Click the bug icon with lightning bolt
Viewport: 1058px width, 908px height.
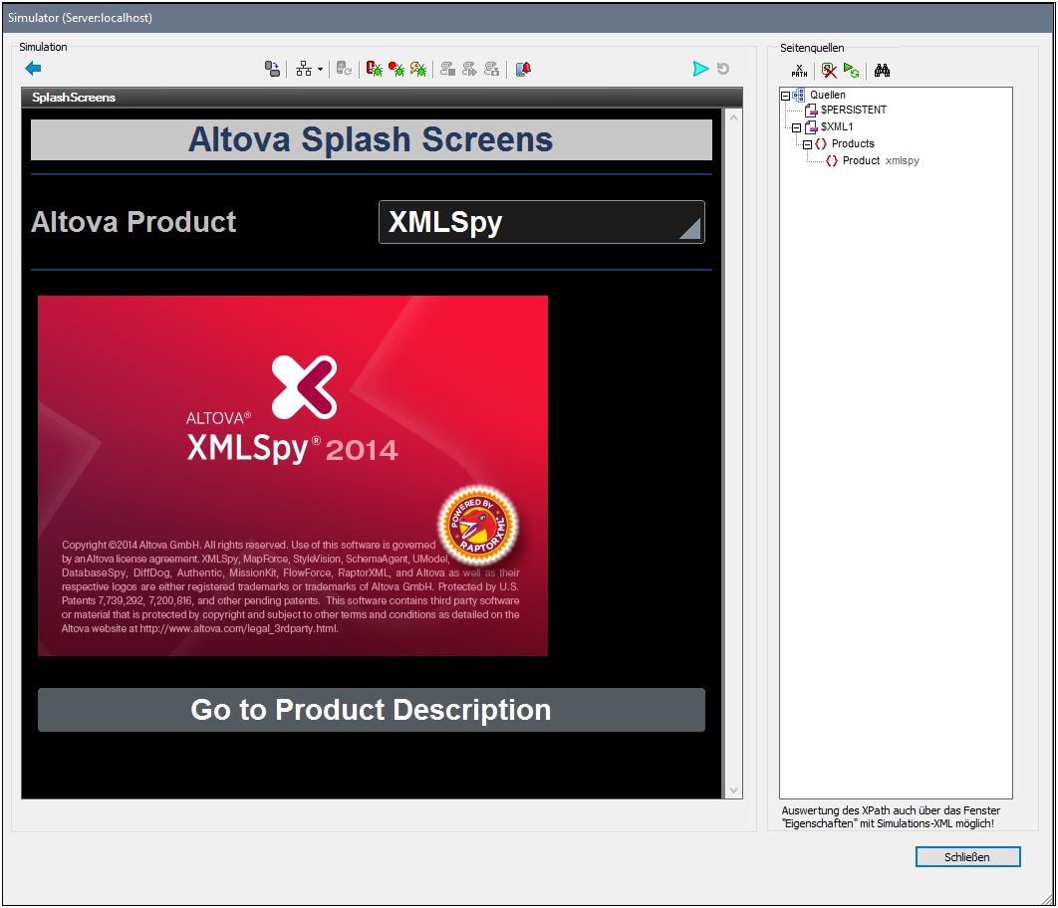tap(418, 69)
